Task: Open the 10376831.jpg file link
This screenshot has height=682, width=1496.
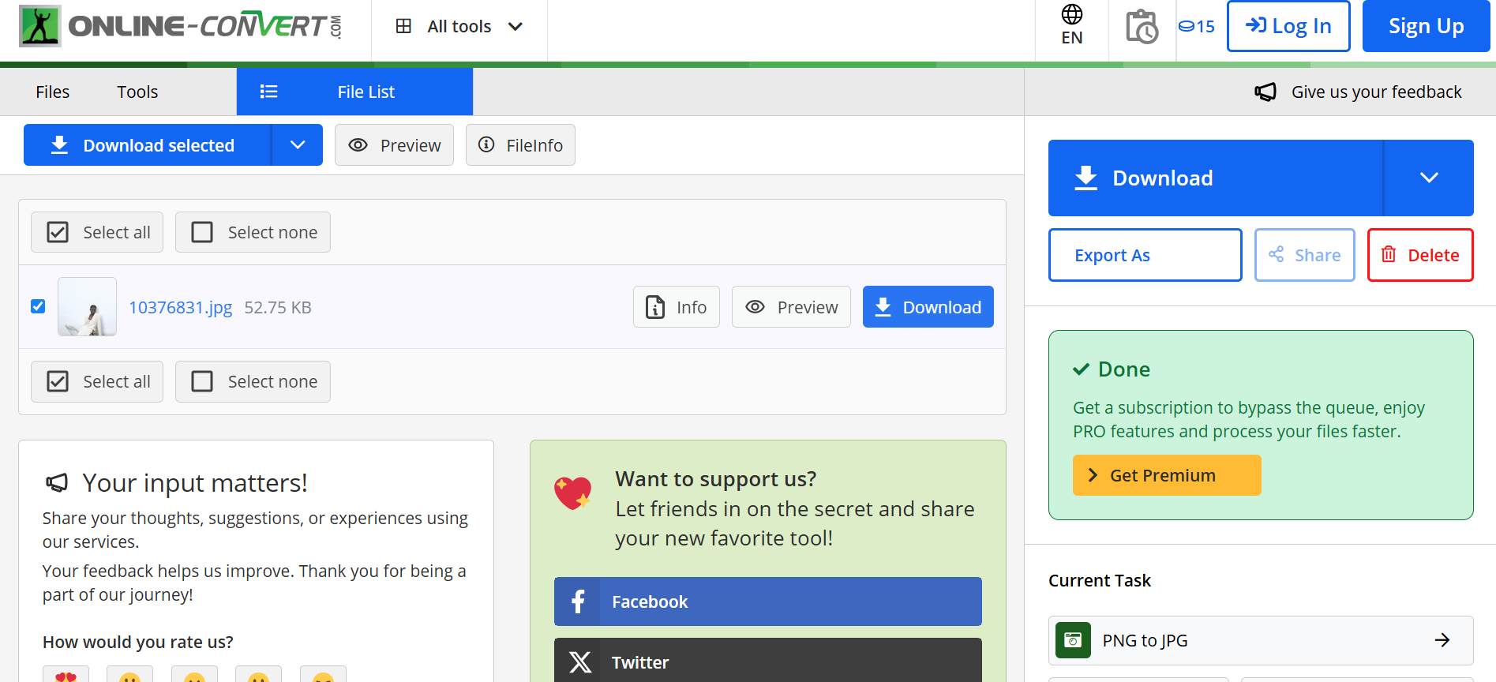Action: click(x=181, y=307)
